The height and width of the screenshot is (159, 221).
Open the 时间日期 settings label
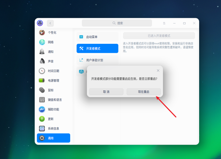pyautogui.click(x=54, y=71)
